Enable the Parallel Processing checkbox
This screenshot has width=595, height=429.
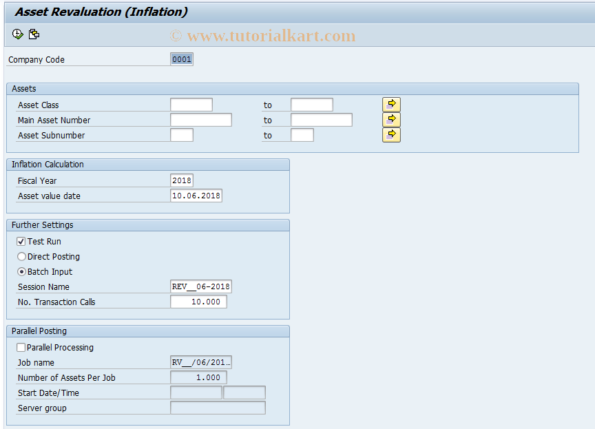coord(20,347)
